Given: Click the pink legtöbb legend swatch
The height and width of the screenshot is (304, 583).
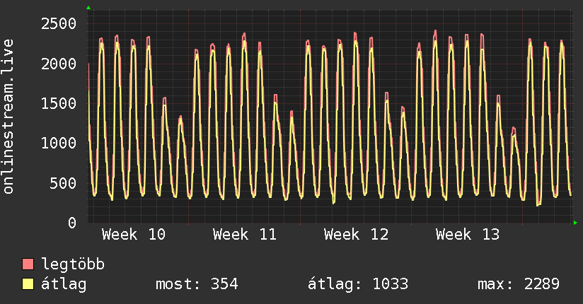Looking at the screenshot, I should [x=28, y=264].
